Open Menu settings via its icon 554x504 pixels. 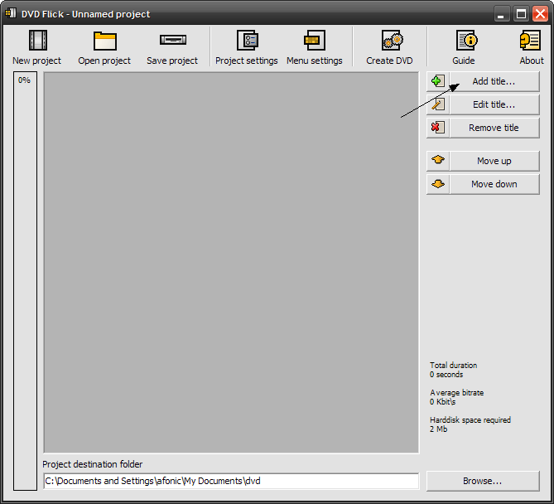click(x=315, y=40)
